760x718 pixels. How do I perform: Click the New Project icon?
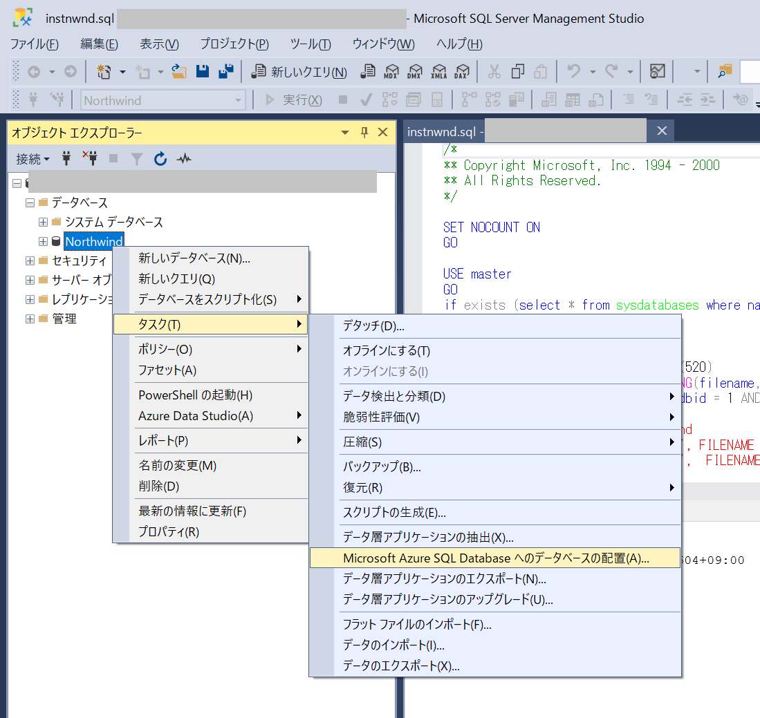[x=104, y=72]
